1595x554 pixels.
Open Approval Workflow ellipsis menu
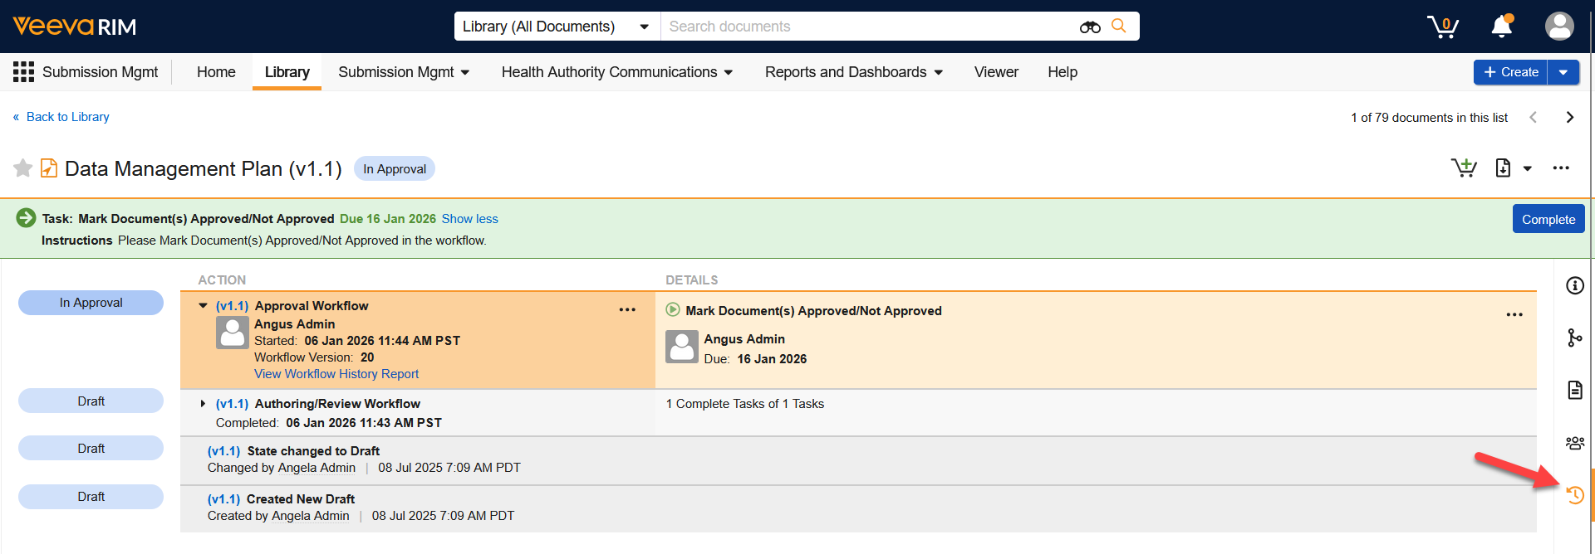pos(627,309)
